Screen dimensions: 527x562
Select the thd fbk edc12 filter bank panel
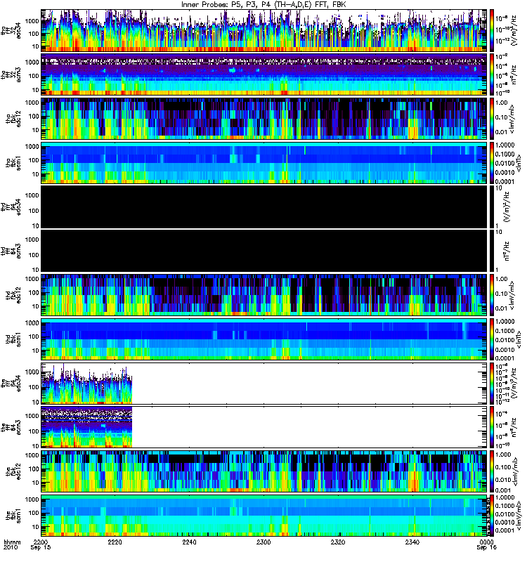click(x=264, y=295)
